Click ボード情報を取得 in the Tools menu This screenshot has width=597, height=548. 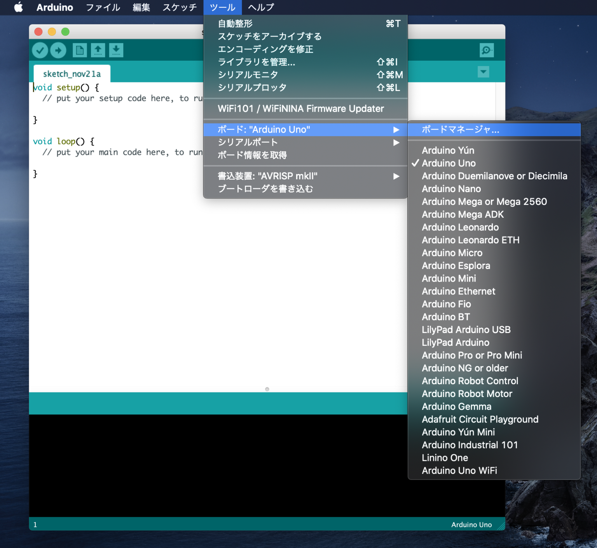252,155
